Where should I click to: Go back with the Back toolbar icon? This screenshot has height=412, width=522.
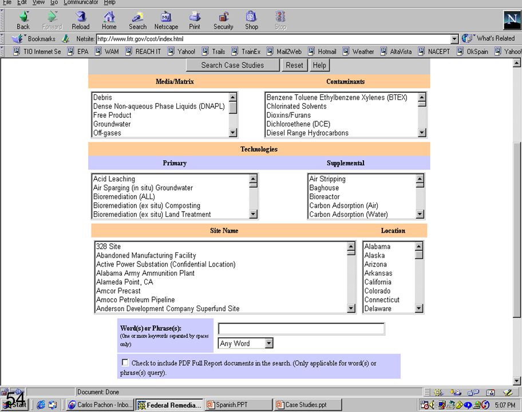23,20
